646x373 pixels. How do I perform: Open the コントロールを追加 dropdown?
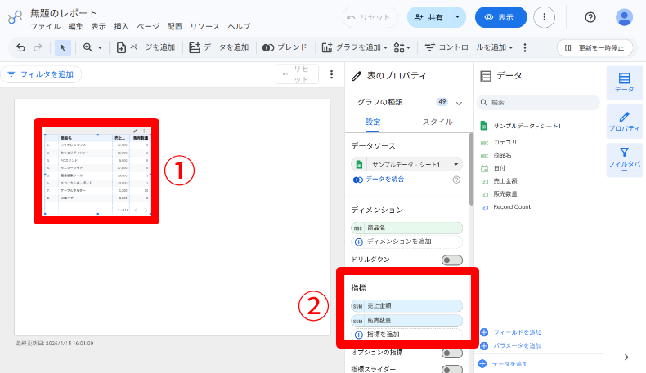(x=469, y=47)
